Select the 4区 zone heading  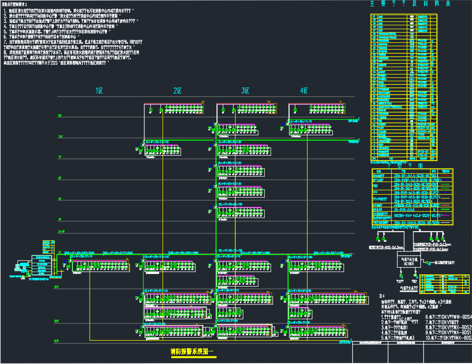tap(304, 91)
